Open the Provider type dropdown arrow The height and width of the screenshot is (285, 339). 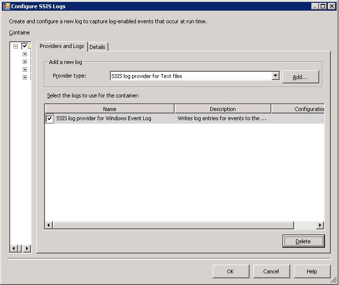[x=275, y=76]
